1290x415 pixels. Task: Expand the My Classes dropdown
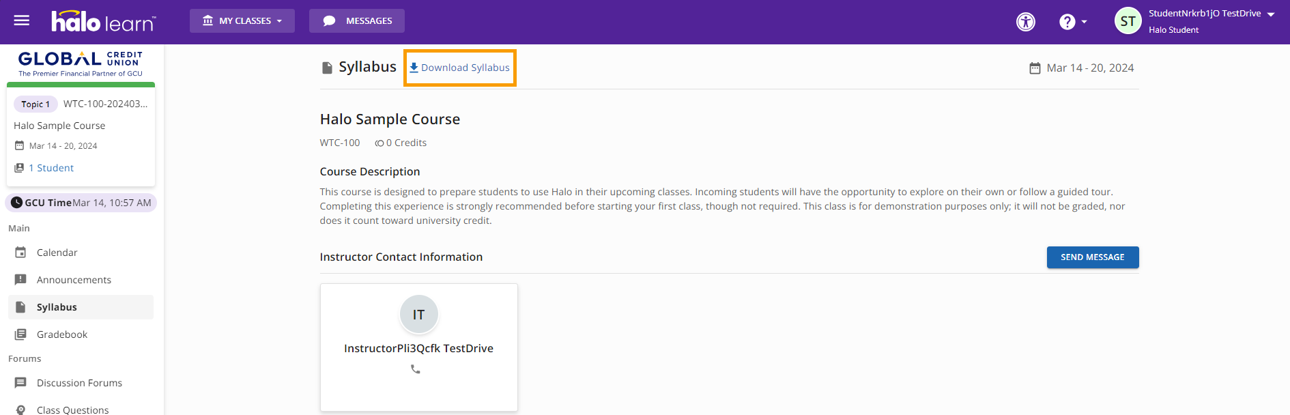pos(242,20)
